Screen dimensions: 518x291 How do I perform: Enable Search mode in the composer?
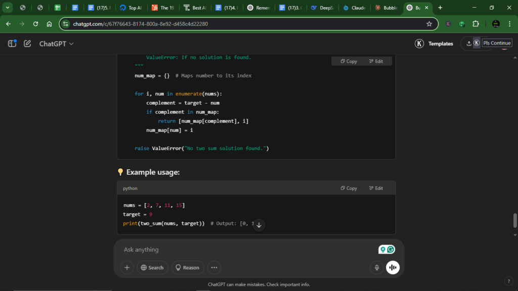(x=152, y=267)
